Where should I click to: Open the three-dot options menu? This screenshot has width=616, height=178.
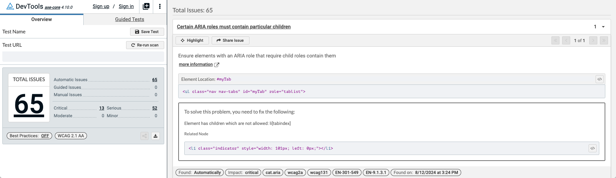[x=160, y=6]
